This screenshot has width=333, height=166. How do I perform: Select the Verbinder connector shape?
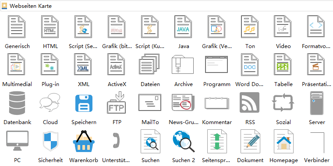coord(317,142)
